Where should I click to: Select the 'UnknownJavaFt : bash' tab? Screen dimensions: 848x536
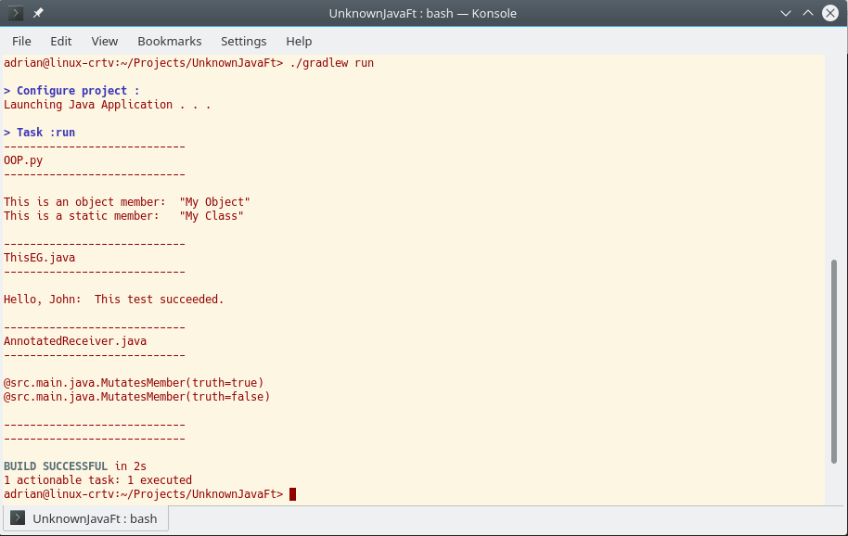(85, 518)
